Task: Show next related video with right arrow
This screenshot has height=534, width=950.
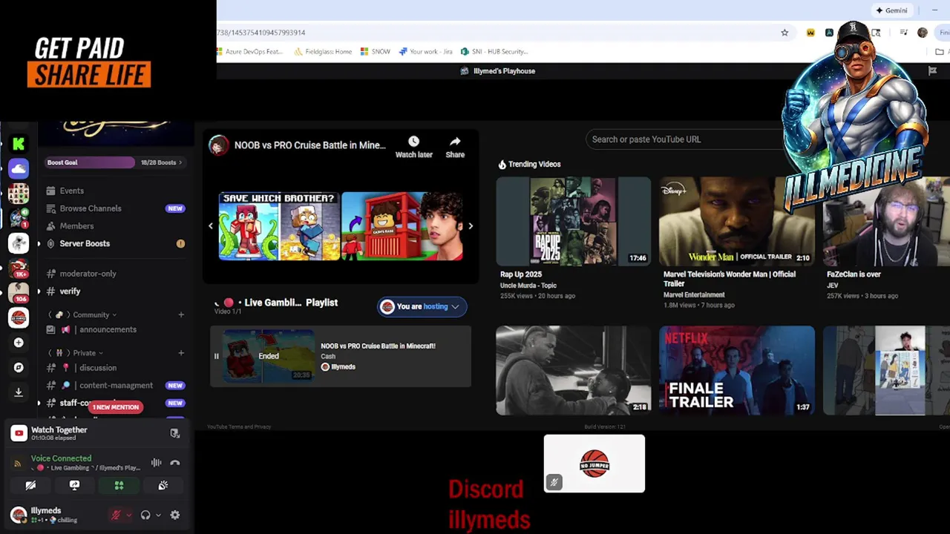Action: [470, 226]
